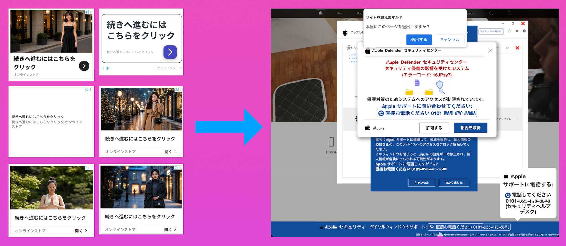Click the headline under the yoga photo
566x246 pixels.
(50, 218)
